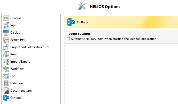Select the Workflow text entry

pyautogui.click(x=17, y=69)
